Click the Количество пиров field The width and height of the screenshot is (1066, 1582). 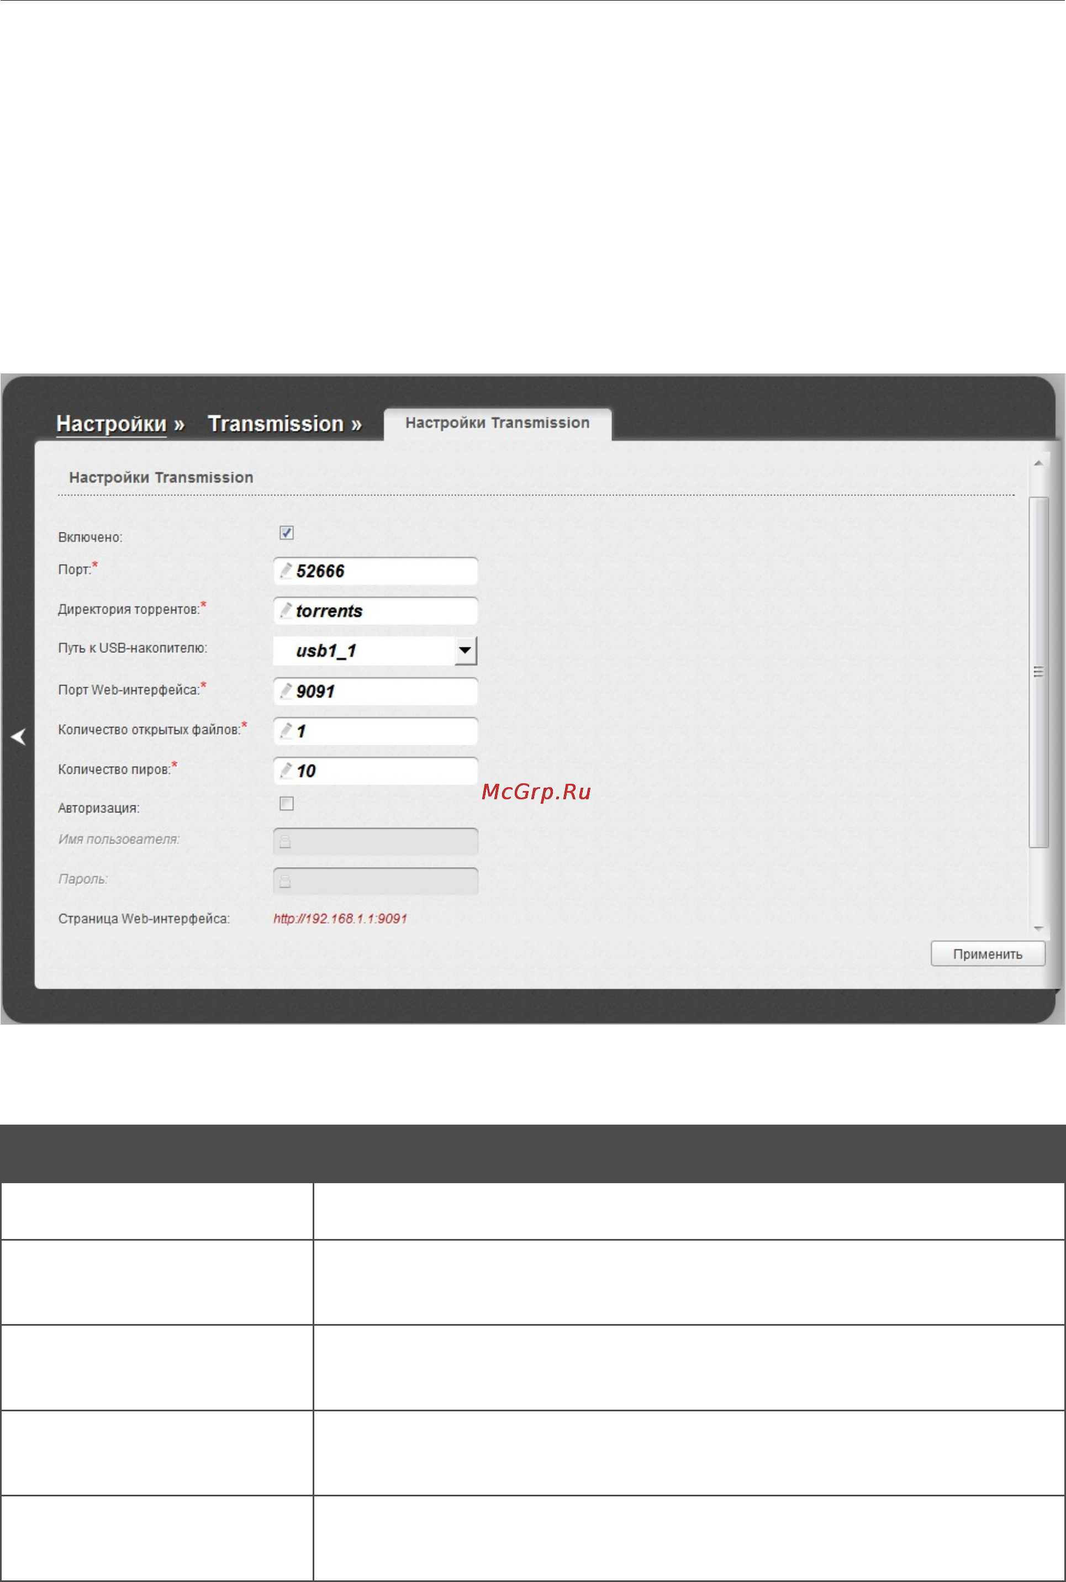375,771
